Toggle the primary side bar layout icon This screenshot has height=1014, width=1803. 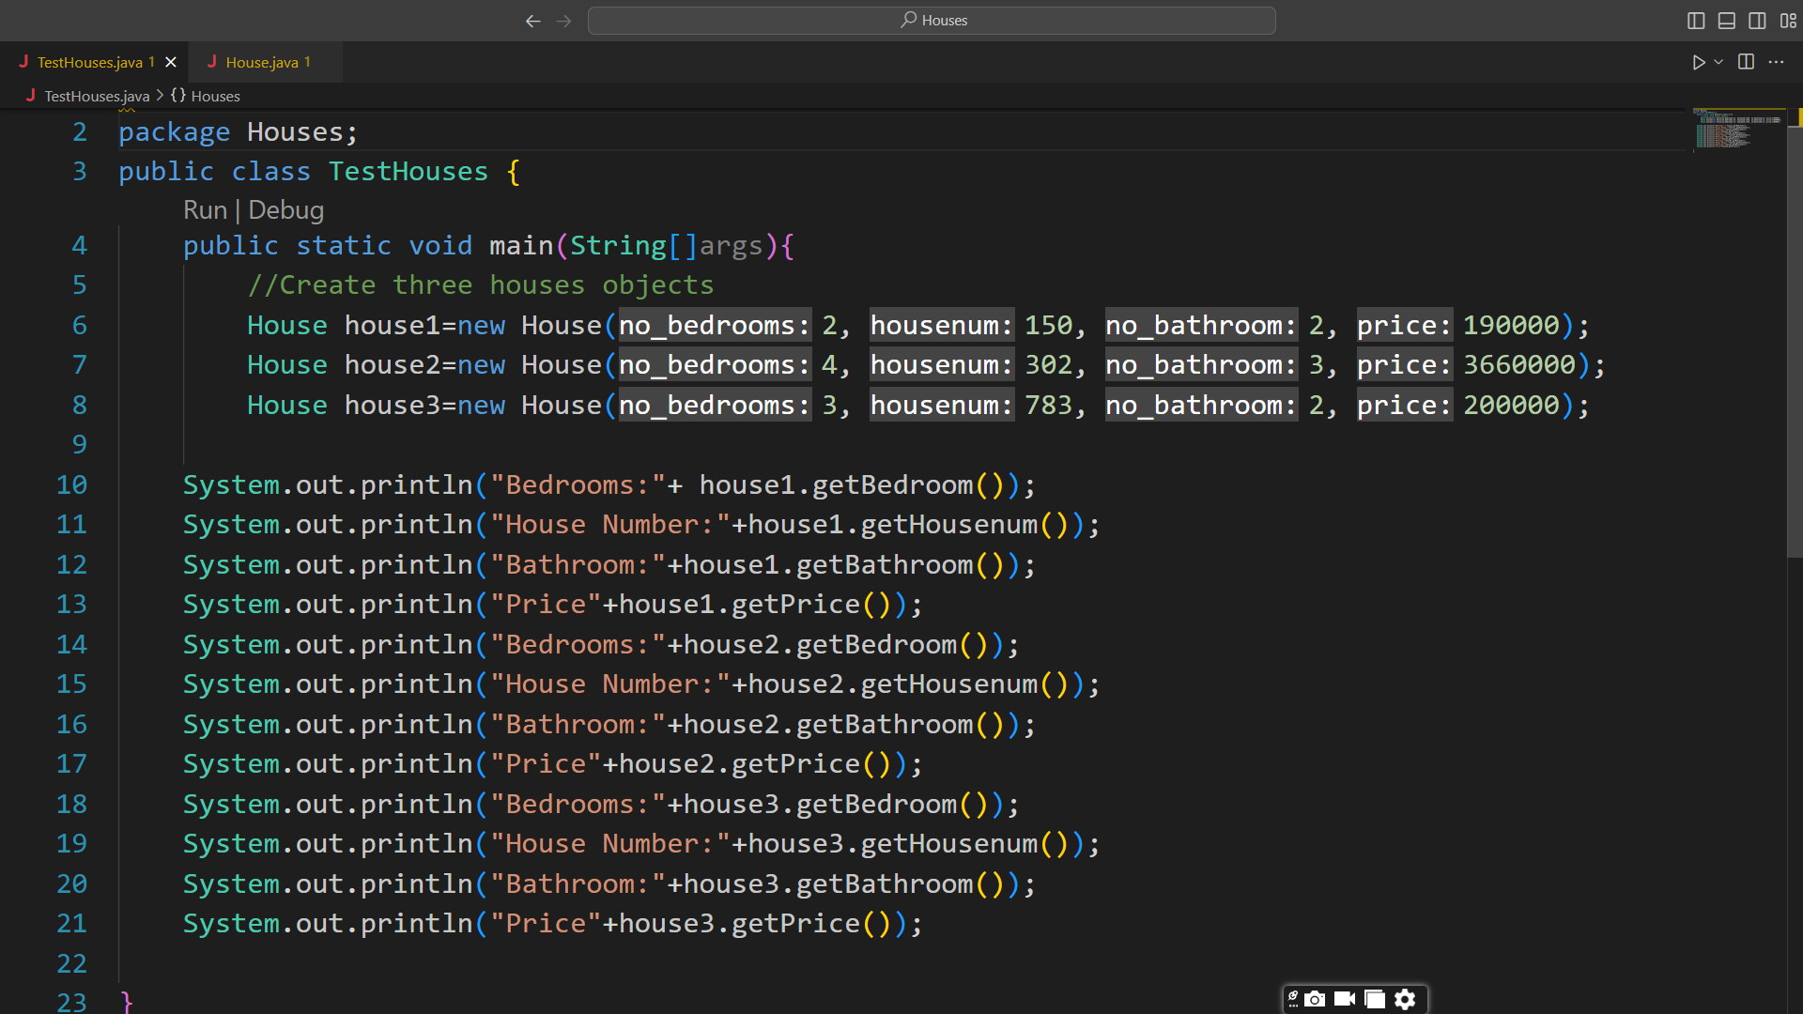coord(1696,21)
